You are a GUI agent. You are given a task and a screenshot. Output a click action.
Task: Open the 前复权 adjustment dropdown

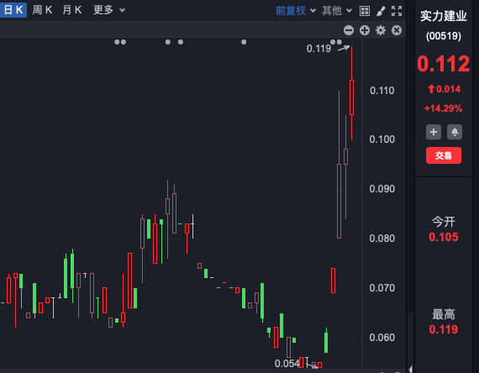(296, 11)
